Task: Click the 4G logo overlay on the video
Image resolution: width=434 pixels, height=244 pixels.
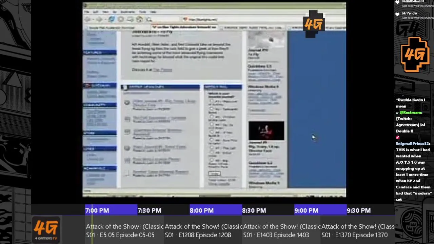Action: click(314, 24)
